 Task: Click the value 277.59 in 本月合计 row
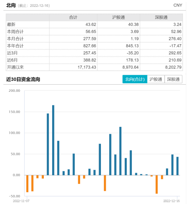[90, 39]
